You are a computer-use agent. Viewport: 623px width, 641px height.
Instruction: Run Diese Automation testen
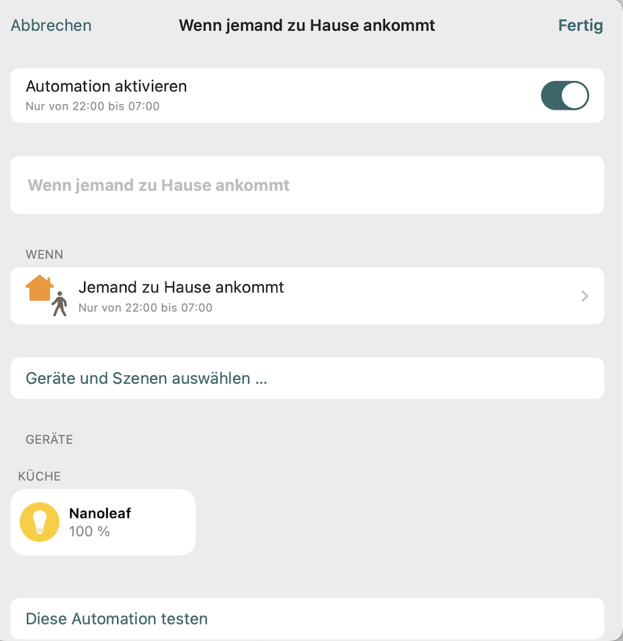pyautogui.click(x=117, y=619)
